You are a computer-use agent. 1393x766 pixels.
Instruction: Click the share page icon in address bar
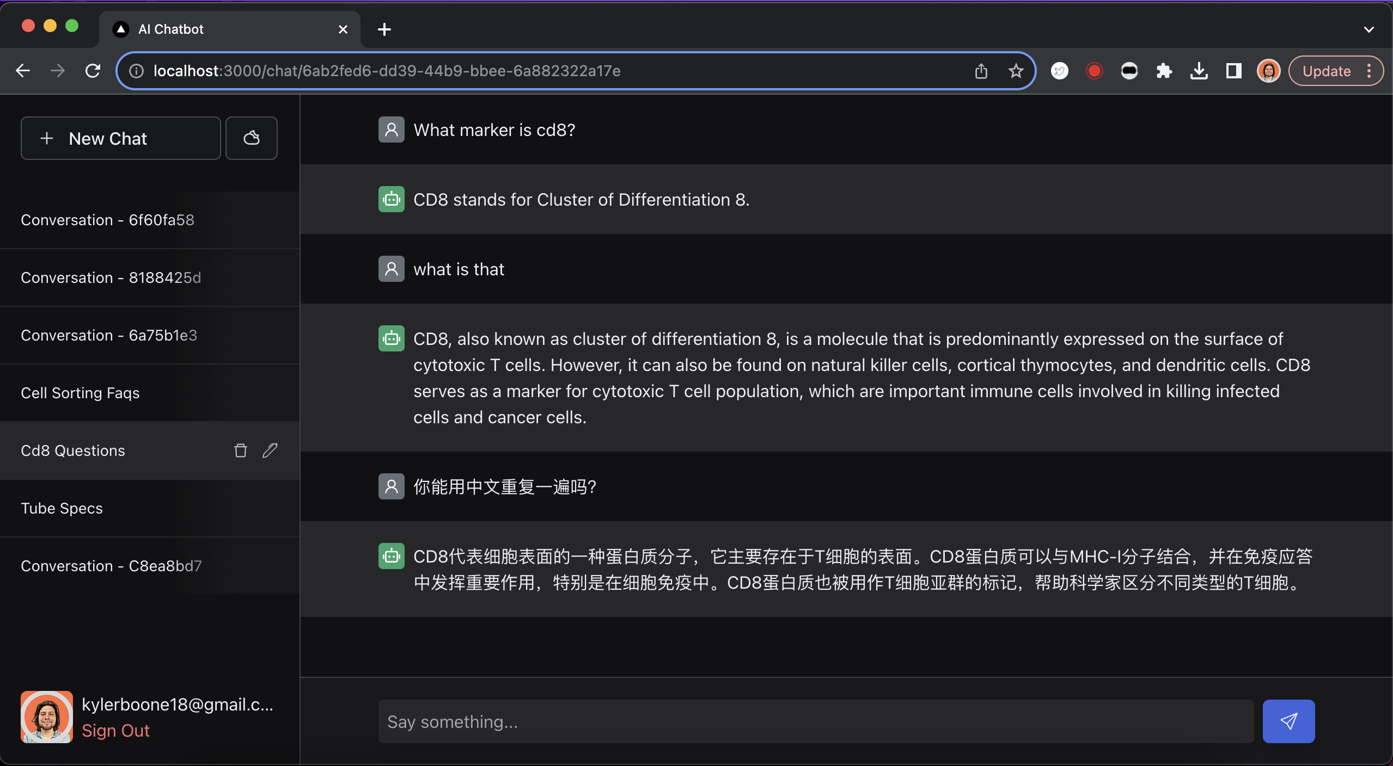tap(981, 71)
